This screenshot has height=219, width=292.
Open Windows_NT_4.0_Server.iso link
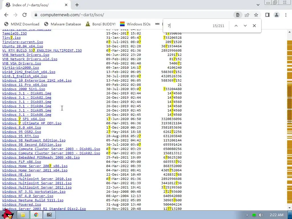tap(28, 196)
